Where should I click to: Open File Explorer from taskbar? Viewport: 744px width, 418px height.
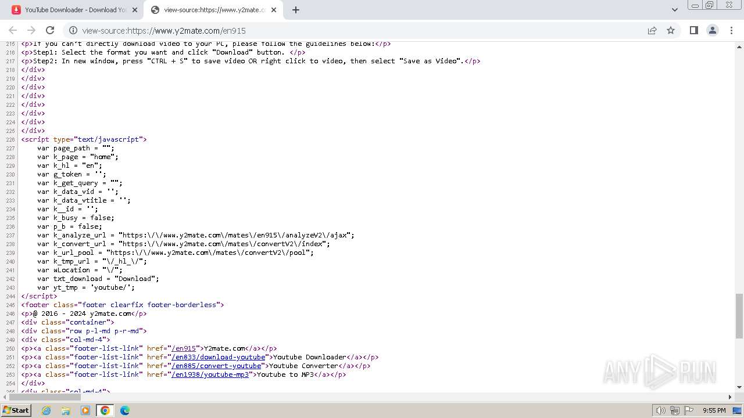pos(66,410)
